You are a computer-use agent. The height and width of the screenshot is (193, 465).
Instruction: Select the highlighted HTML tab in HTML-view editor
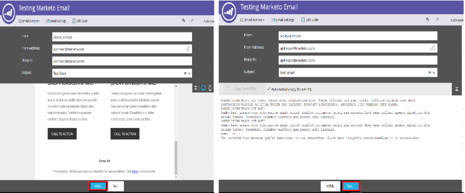pyautogui.click(x=98, y=186)
